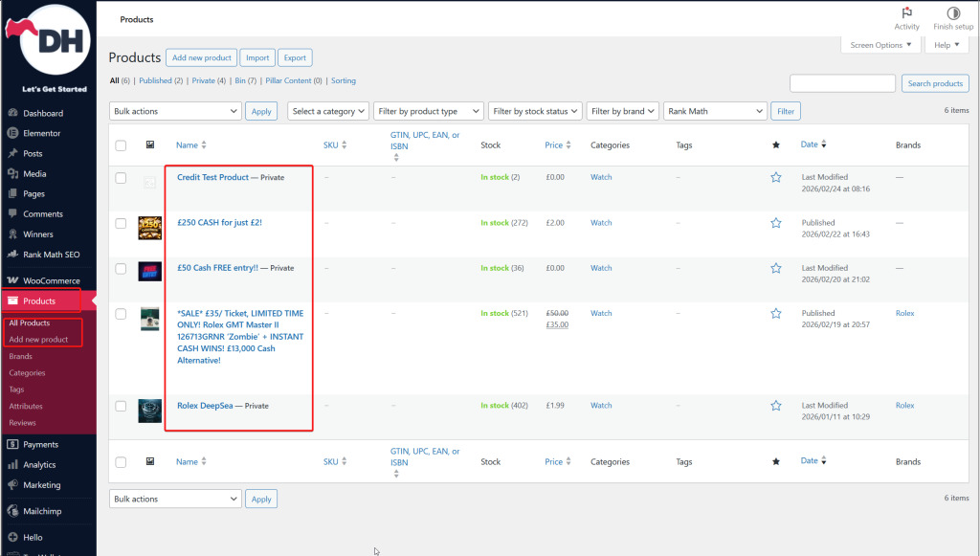The image size is (980, 556).
Task: Click the £50 Cash FREE entry thumbnail
Action: (x=149, y=270)
